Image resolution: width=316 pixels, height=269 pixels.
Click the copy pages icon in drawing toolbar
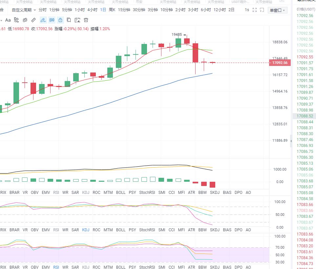(69, 20)
